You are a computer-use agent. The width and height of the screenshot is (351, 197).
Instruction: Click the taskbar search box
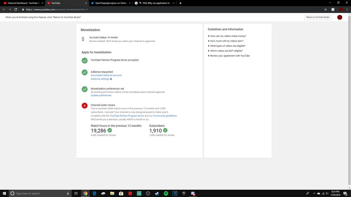click(x=40, y=193)
